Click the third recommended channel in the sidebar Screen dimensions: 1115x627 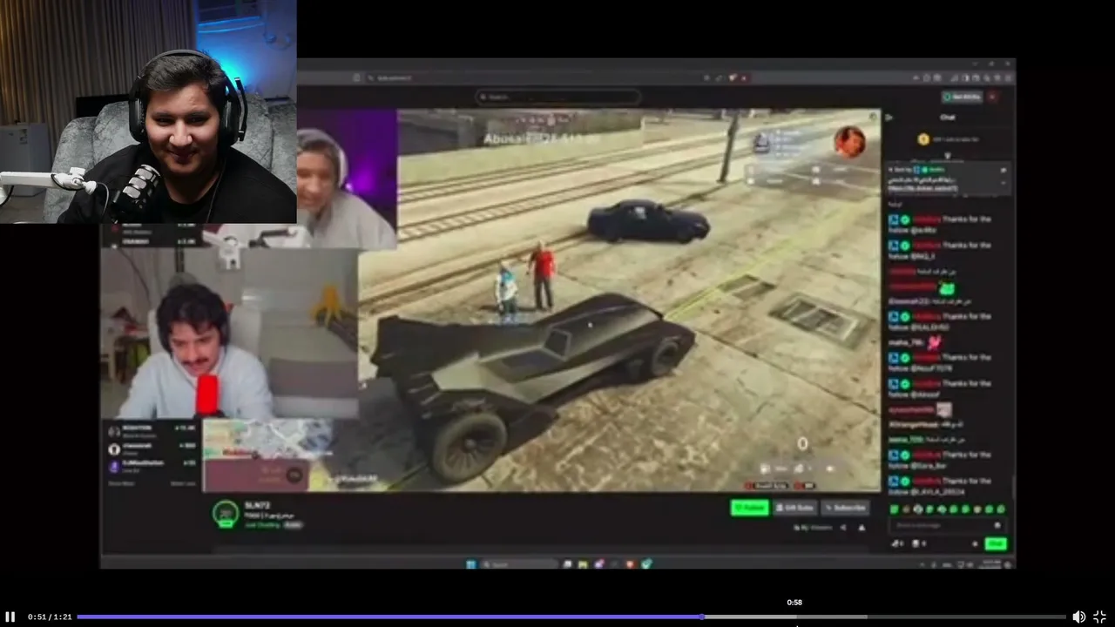pyautogui.click(x=152, y=466)
